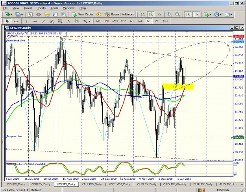Switch to GBPLFX,Daily chart tab
The width and height of the screenshot is (246, 192).
coord(41,184)
